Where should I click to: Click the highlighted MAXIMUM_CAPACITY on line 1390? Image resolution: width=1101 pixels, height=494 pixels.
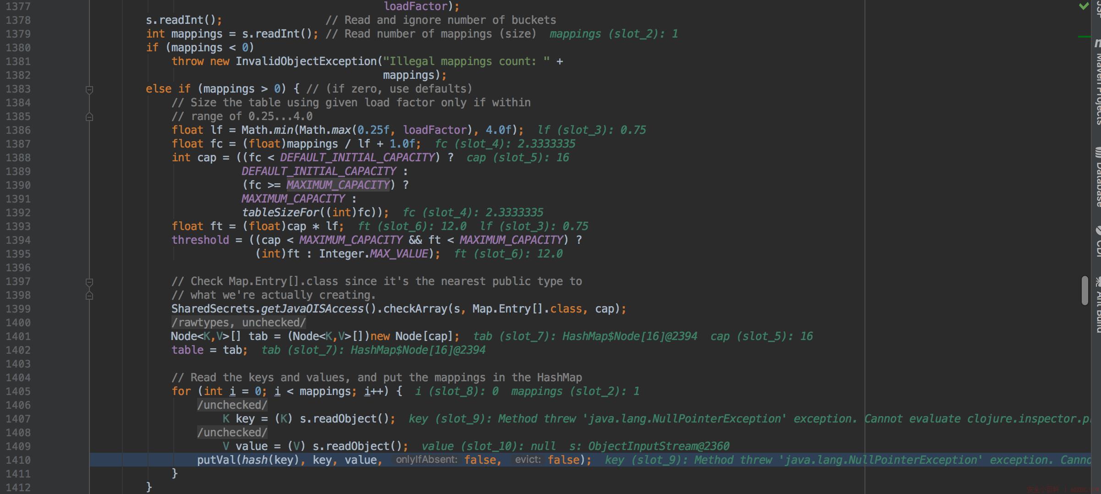point(338,185)
